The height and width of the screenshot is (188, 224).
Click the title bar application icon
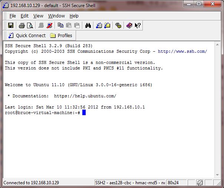point(6,6)
